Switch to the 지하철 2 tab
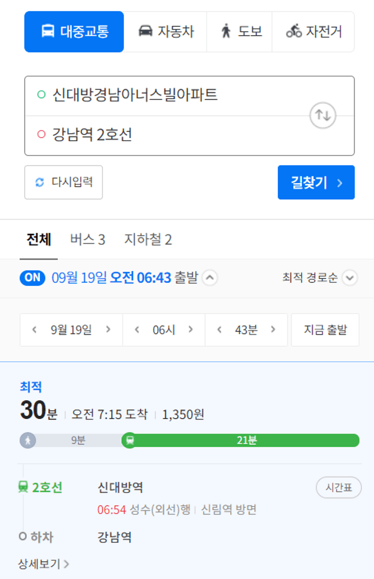 148,239
